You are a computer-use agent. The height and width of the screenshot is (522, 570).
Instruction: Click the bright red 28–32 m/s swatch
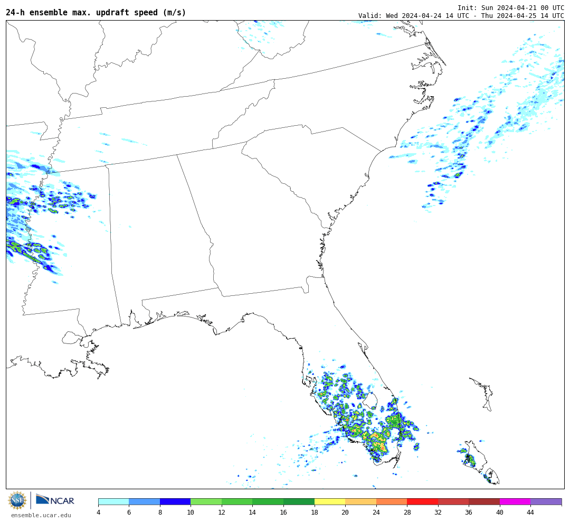click(422, 501)
